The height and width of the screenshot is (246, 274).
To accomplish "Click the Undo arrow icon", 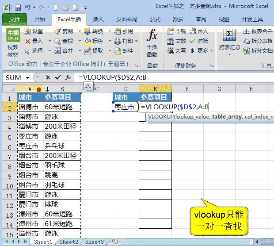I will (28, 7).
